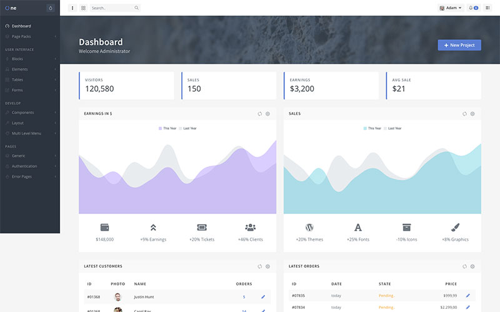Open the side overlay icon at top right

tap(487, 8)
